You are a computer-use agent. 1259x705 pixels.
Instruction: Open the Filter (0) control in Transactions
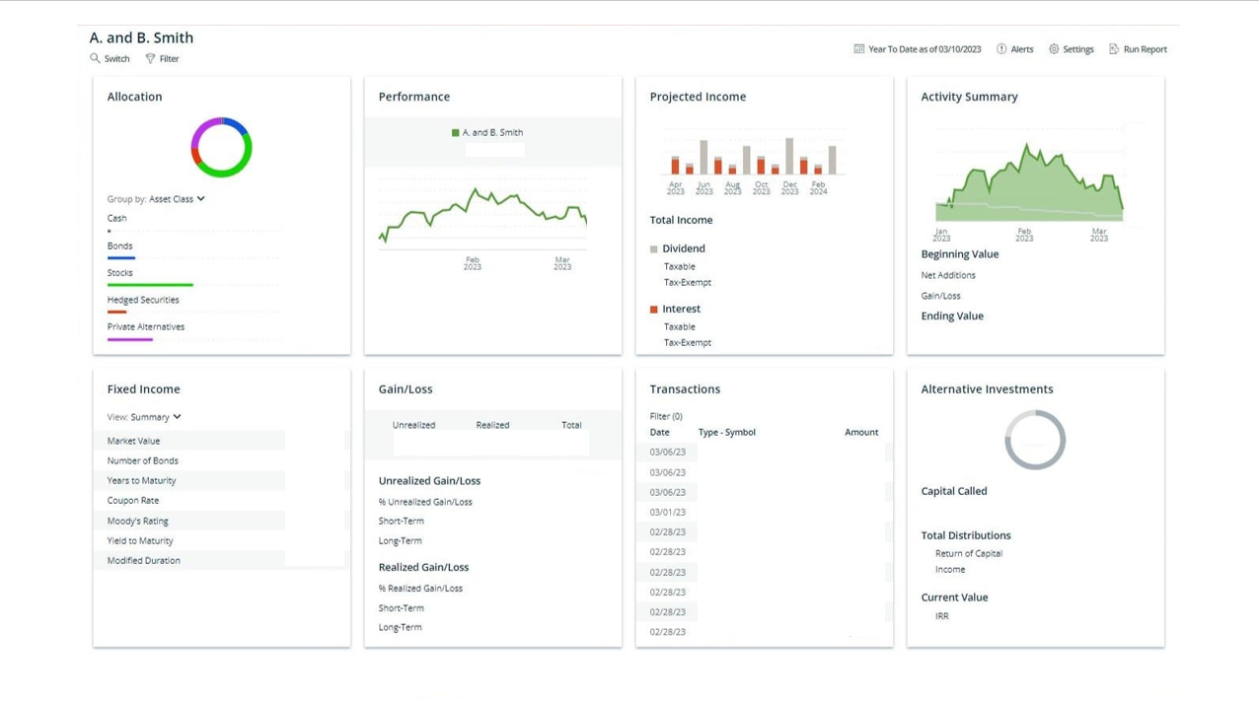coord(665,416)
